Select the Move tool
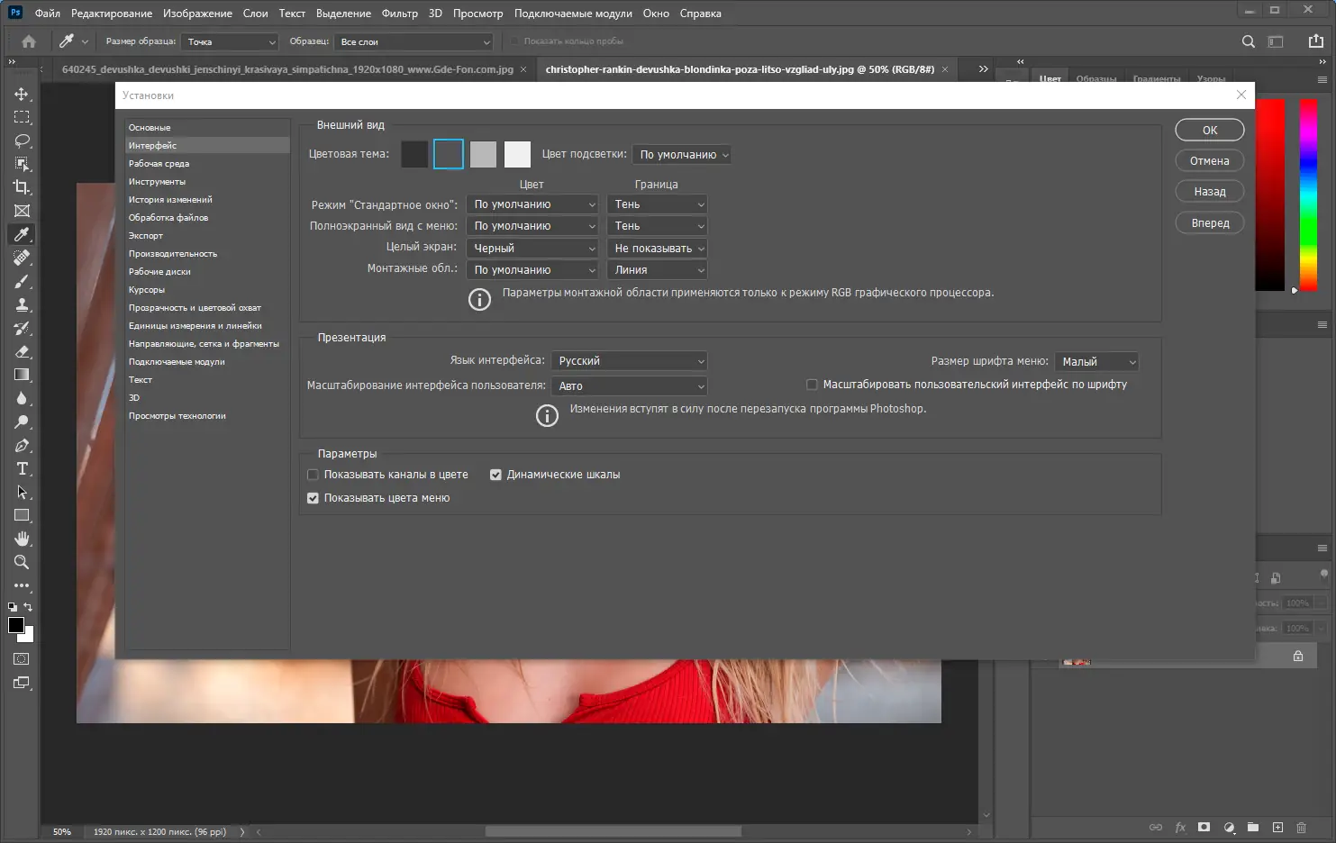Viewport: 1336px width, 843px height. pos(22,94)
